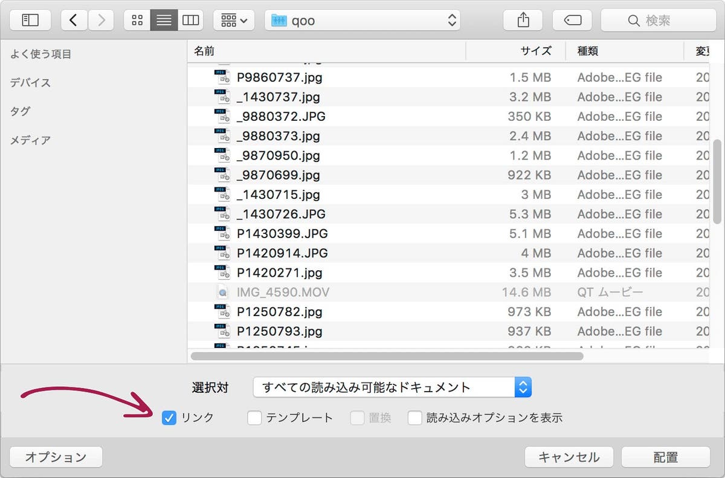Viewport: 725px width, 478px height.
Task: Click the JPEG icon of P1250782.jpg
Action: point(222,312)
